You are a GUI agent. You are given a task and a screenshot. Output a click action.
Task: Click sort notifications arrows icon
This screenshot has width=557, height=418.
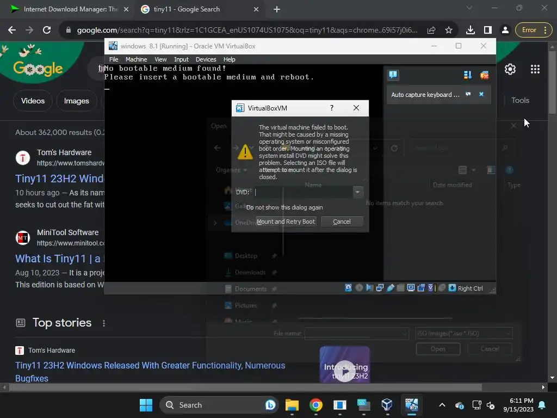pos(467,75)
